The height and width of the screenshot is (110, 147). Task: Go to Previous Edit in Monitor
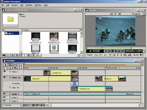134,55
